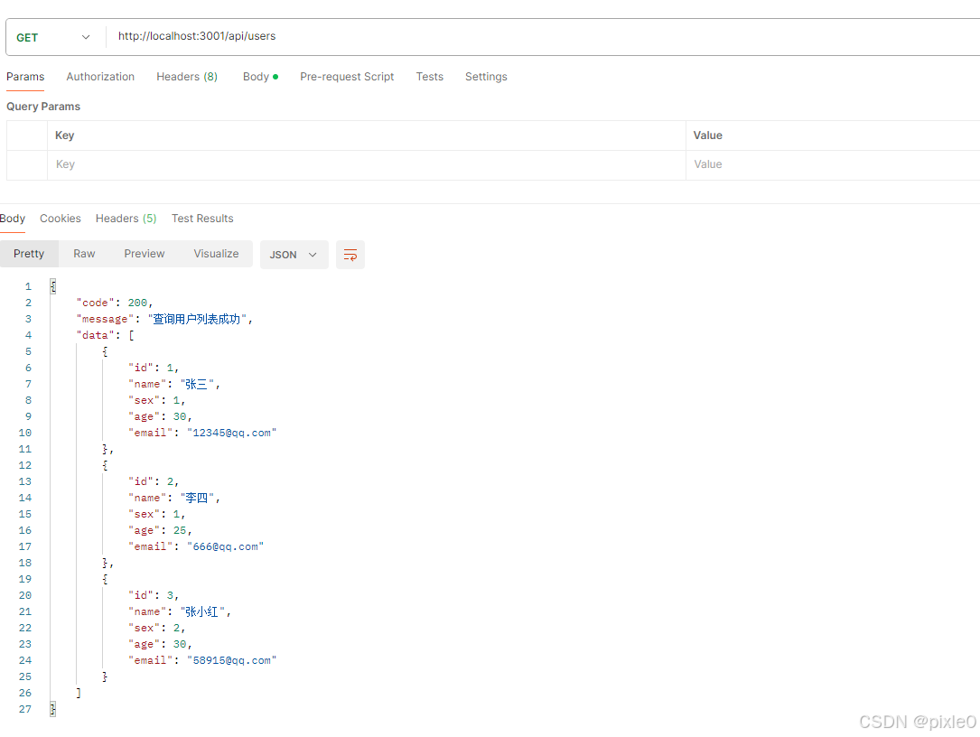Click the query param Value input
Image resolution: width=980 pixels, height=737 pixels.
[x=833, y=165]
